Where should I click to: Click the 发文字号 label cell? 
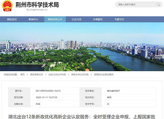click(x=91, y=104)
